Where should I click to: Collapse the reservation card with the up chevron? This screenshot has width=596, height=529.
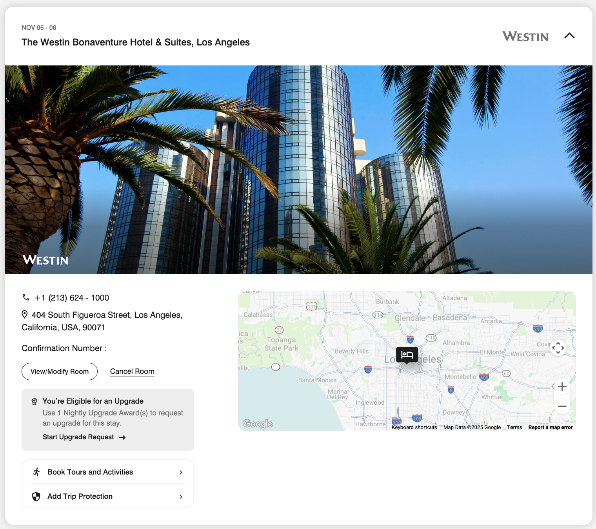[x=569, y=36]
